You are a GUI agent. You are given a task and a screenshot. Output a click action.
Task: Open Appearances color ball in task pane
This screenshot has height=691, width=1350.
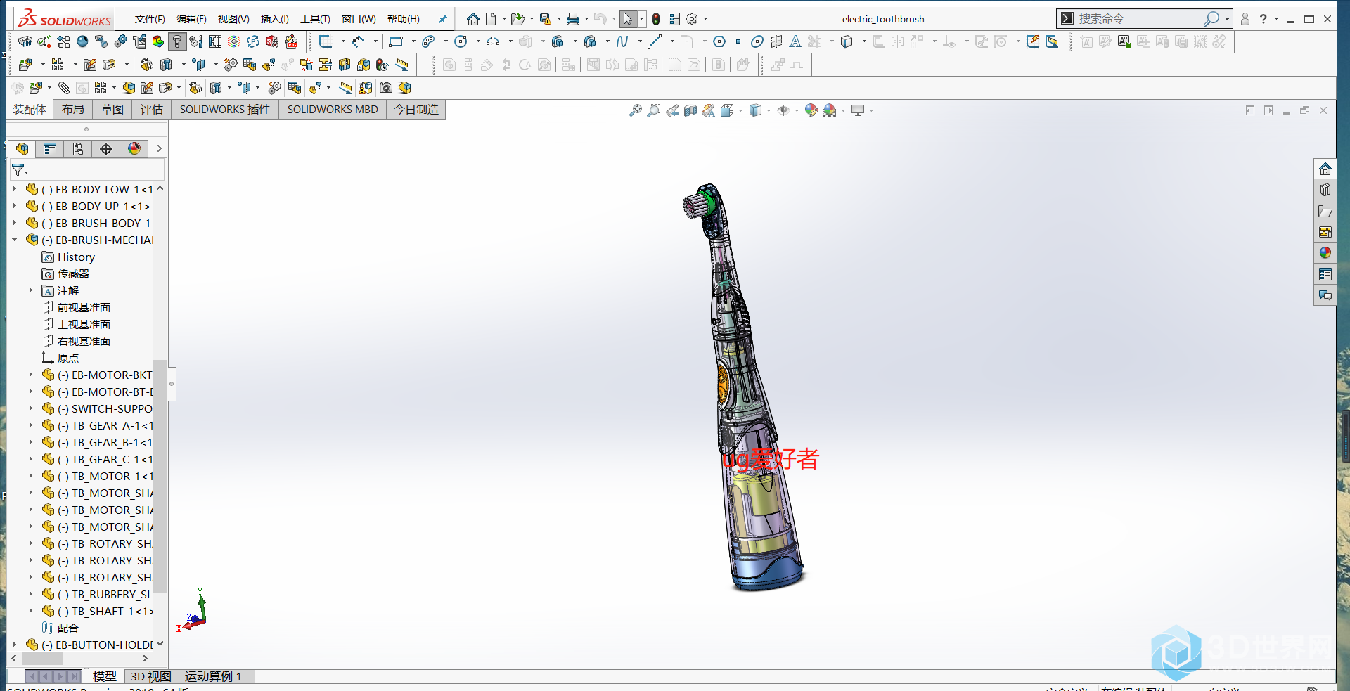[1325, 253]
